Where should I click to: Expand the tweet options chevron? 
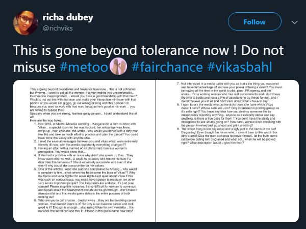[293, 22]
